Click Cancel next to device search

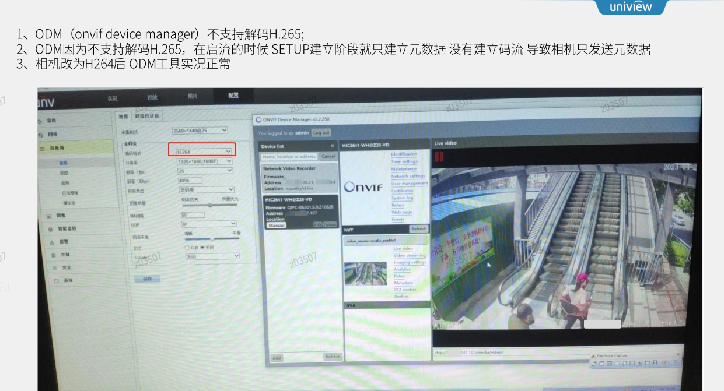[328, 156]
